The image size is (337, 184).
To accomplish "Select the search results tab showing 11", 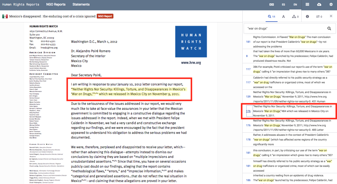I will pos(271,17).
